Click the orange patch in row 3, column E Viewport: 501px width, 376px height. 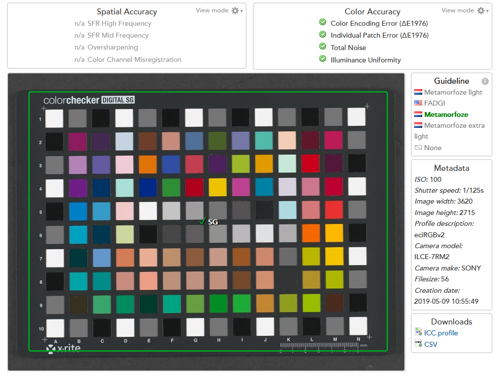(x=147, y=164)
